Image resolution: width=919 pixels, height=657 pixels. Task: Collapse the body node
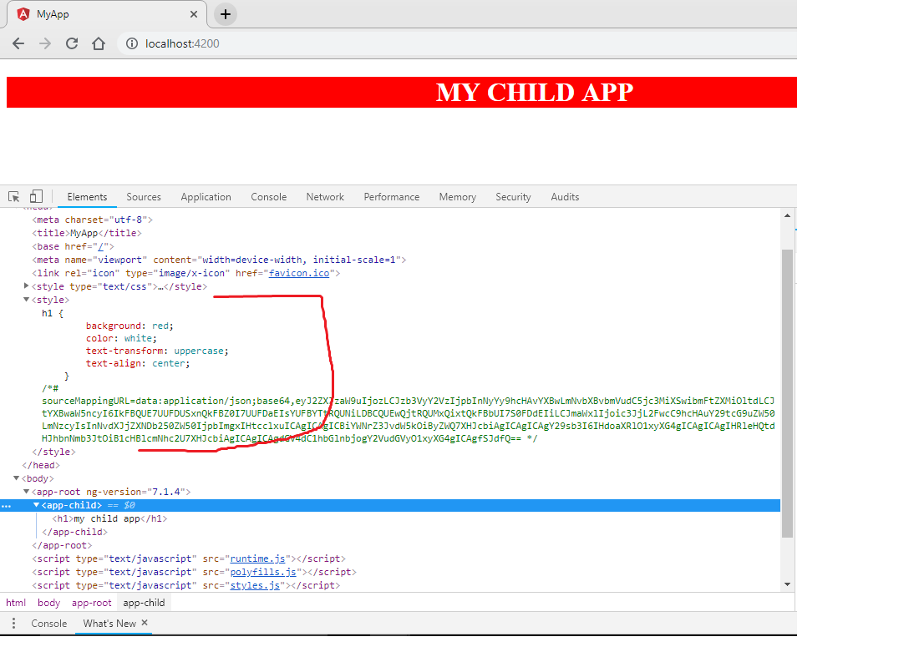pyautogui.click(x=17, y=478)
